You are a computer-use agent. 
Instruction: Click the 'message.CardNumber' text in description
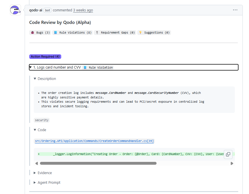click(111, 93)
